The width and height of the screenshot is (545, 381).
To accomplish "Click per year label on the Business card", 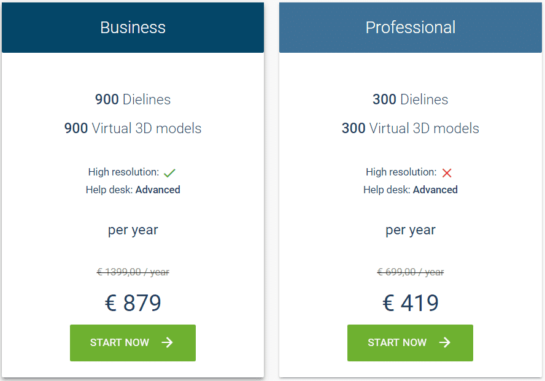I will [133, 229].
